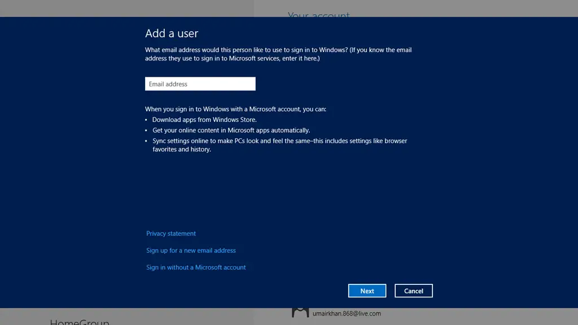
Task: Click the Download apps from Windows Store line
Action: (204, 120)
